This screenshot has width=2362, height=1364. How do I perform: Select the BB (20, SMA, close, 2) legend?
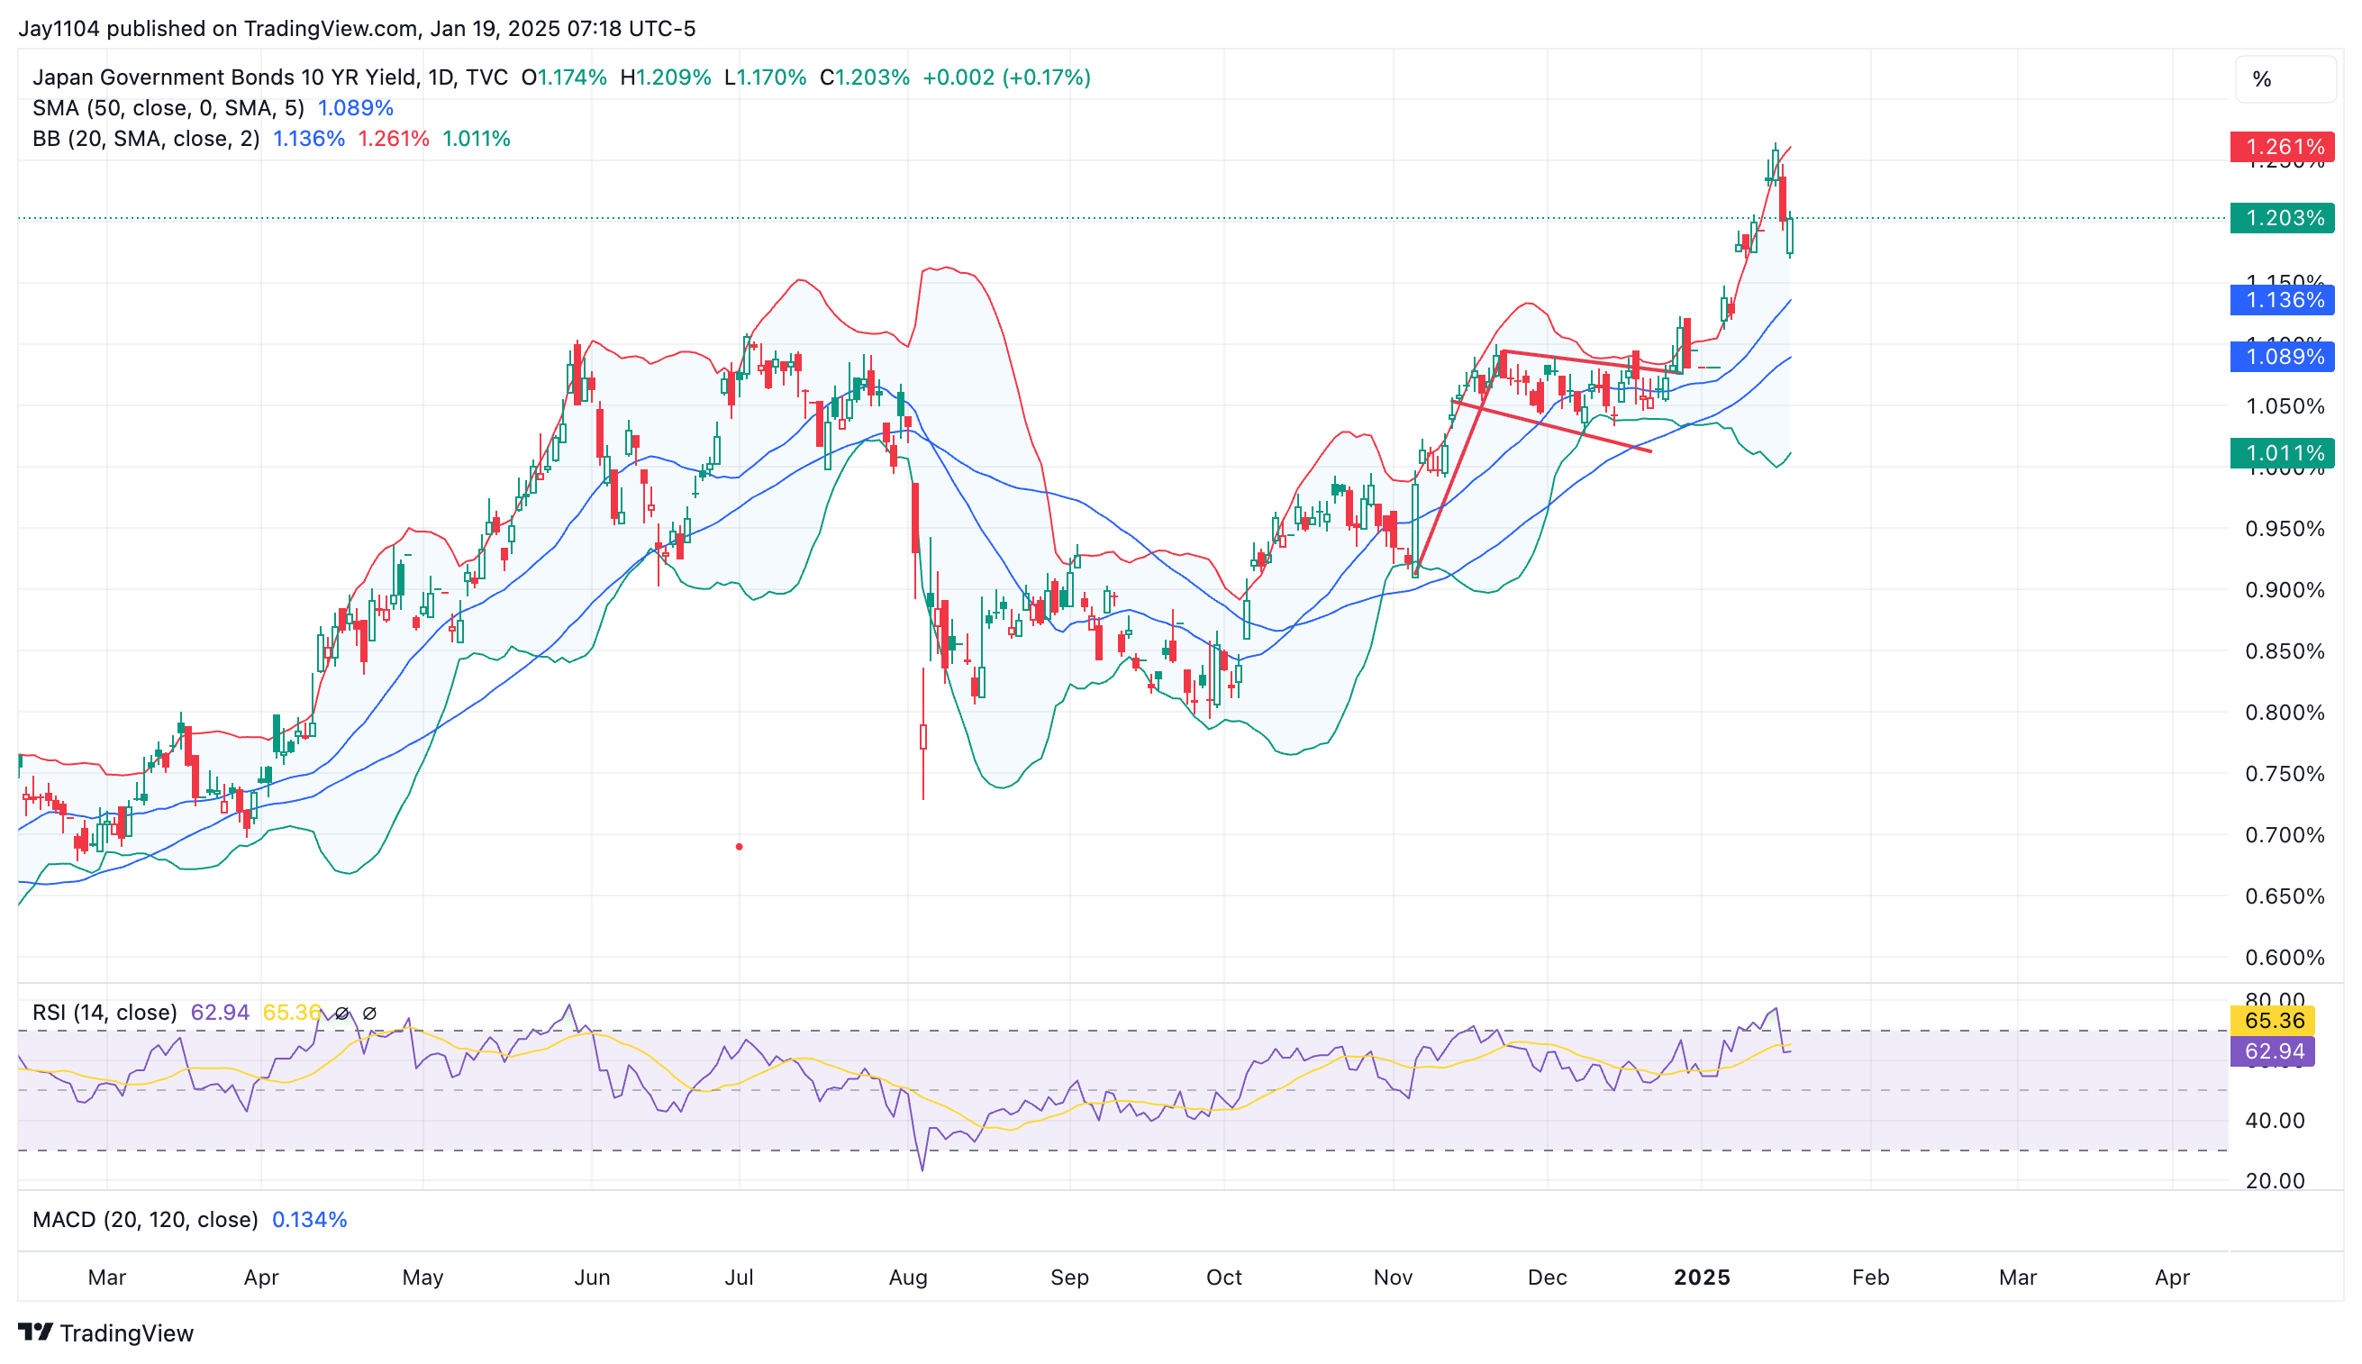146,139
